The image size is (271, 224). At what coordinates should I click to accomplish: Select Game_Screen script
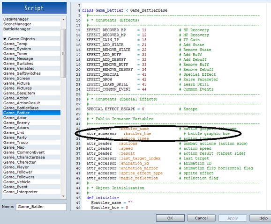tap(31, 78)
